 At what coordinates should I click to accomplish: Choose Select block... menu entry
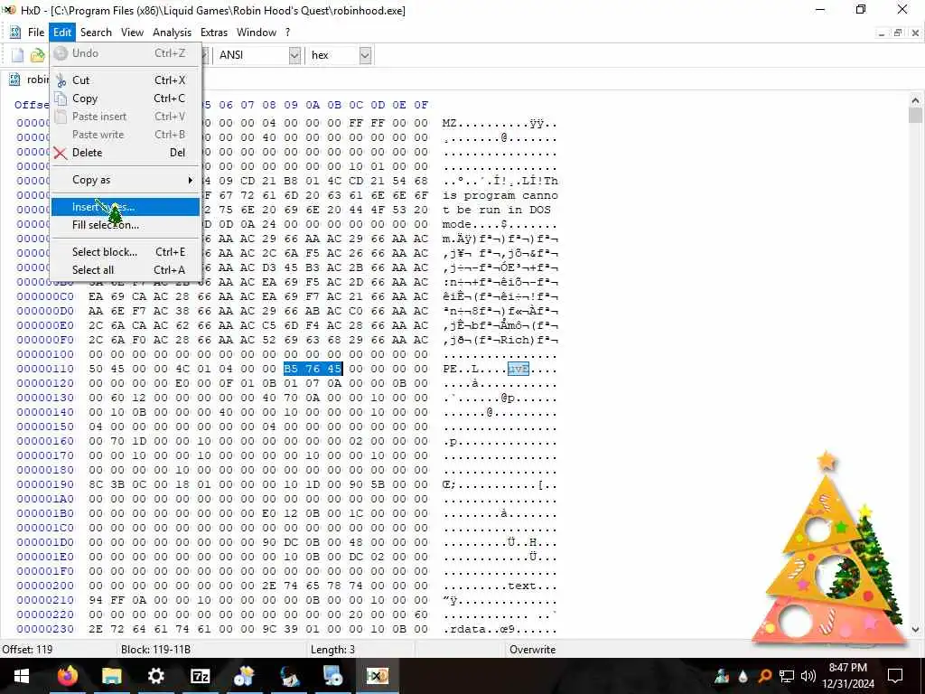(x=125, y=252)
